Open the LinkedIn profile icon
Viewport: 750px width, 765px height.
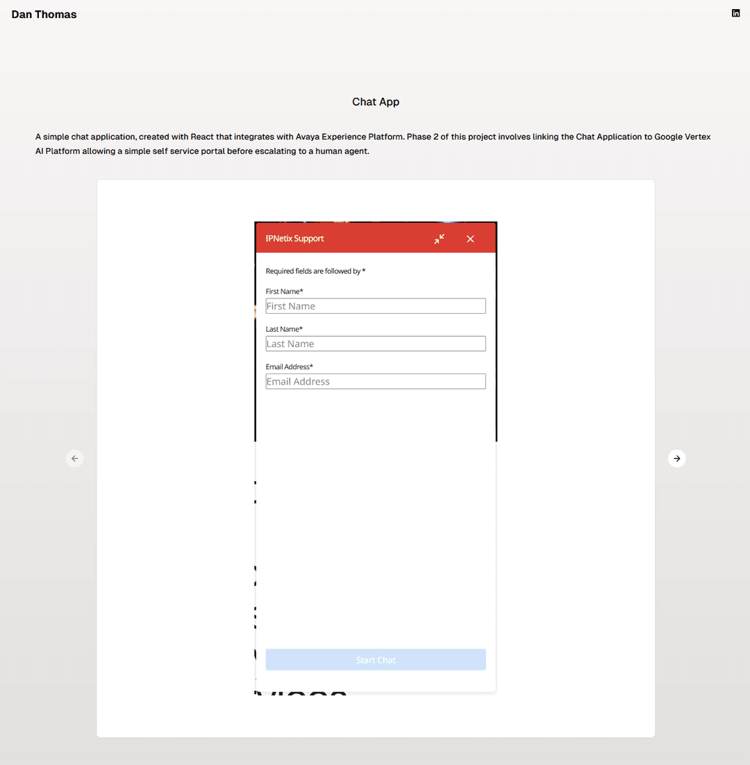click(x=735, y=13)
